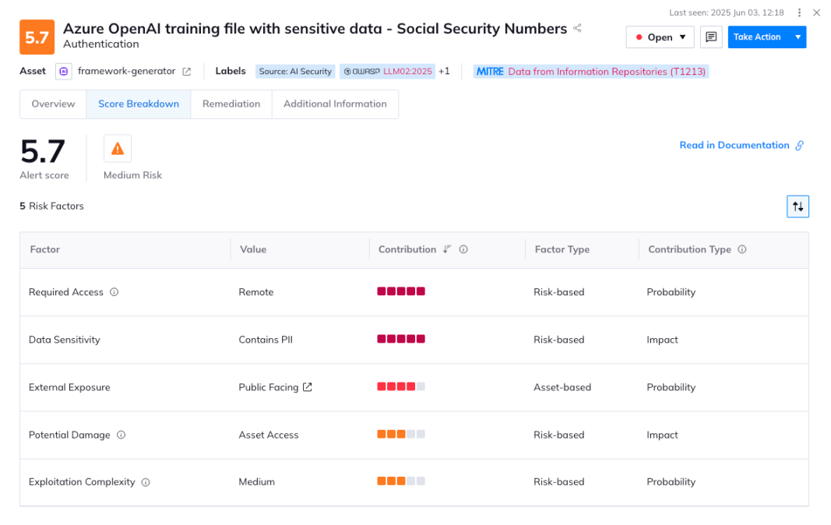Click Required Access contribution bar
The image size is (831, 525).
tap(401, 291)
